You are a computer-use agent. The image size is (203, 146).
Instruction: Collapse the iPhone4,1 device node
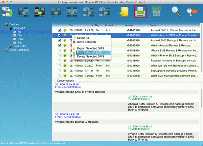(6, 28)
